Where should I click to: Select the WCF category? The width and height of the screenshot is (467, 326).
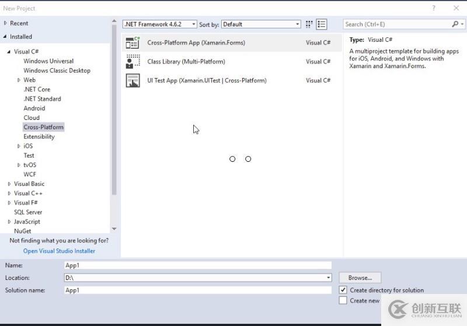pos(30,174)
